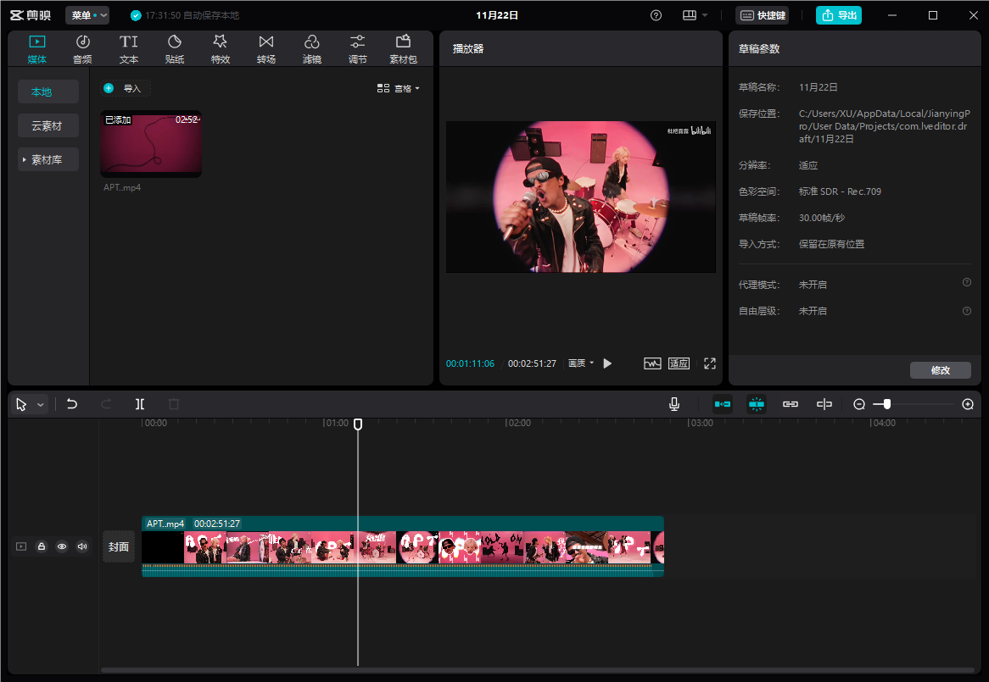Viewport: 989px width, 682px height.
Task: Toggle snapping with the magnet icon
Action: tap(756, 404)
